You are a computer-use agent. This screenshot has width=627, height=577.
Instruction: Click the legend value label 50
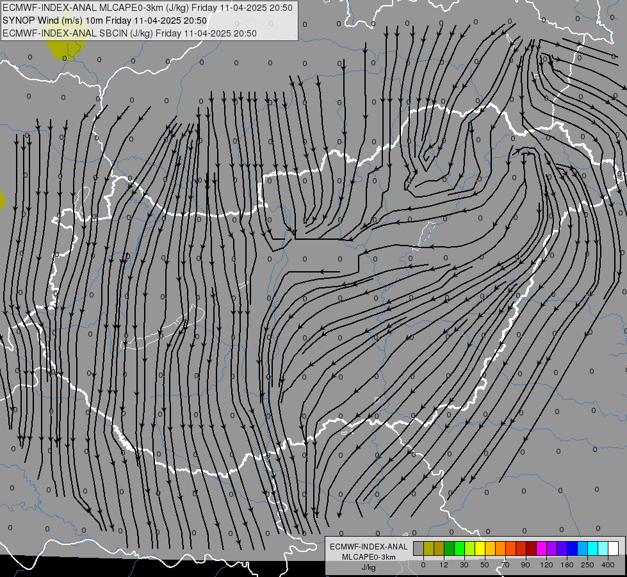(x=485, y=565)
